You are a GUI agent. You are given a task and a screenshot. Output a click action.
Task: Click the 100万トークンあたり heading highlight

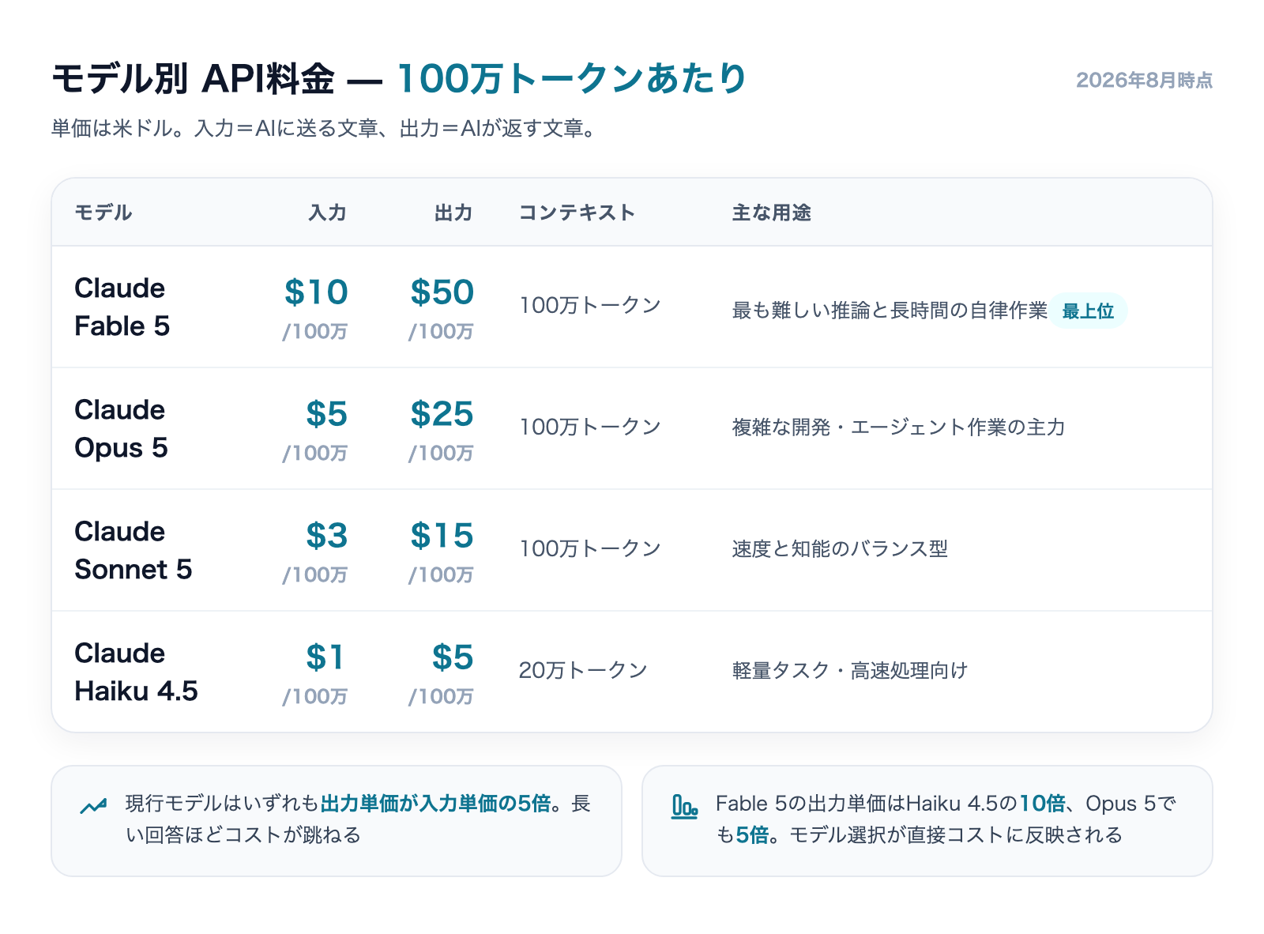pyautogui.click(x=572, y=79)
